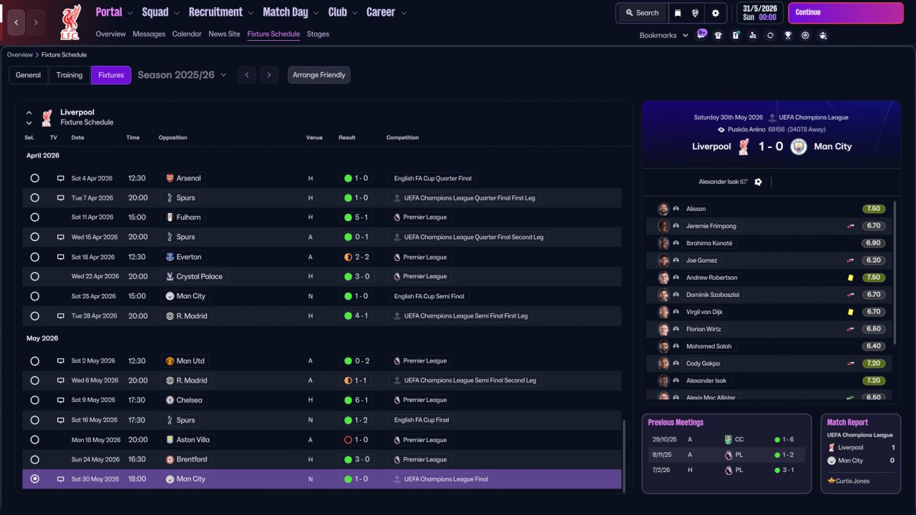Select the radio button for Chelsea fixture
Viewport: 916px width, 515px height.
(34, 400)
